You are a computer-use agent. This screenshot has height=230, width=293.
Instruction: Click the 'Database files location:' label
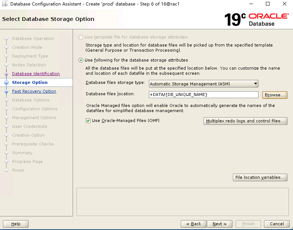(110, 94)
